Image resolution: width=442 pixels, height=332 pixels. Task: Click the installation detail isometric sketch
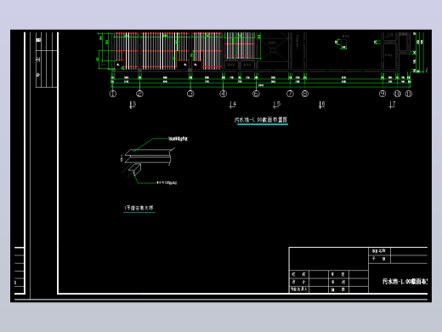coord(148,163)
